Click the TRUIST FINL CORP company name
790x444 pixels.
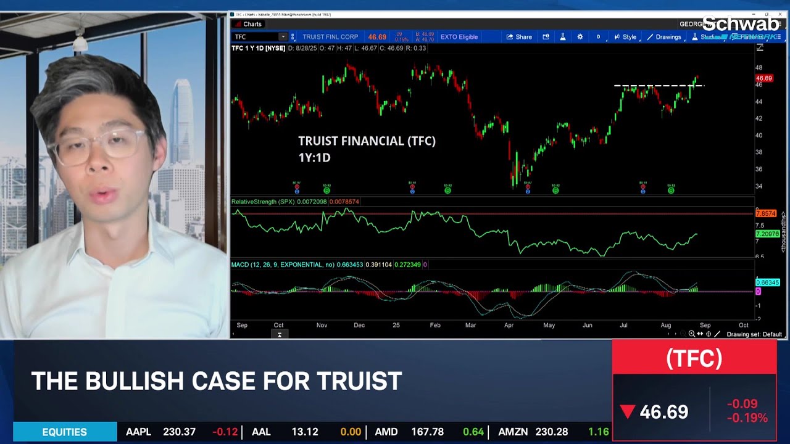tap(330, 37)
